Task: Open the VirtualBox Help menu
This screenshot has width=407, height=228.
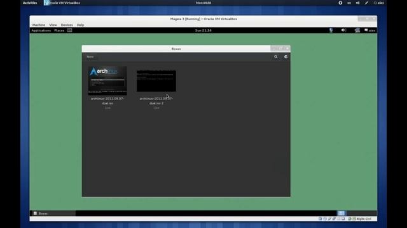Action: 80,25
